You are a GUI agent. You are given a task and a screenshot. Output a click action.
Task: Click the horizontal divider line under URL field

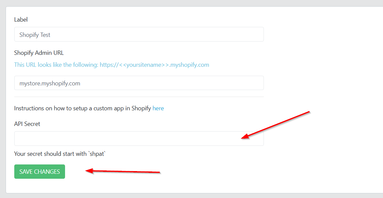click(139, 97)
